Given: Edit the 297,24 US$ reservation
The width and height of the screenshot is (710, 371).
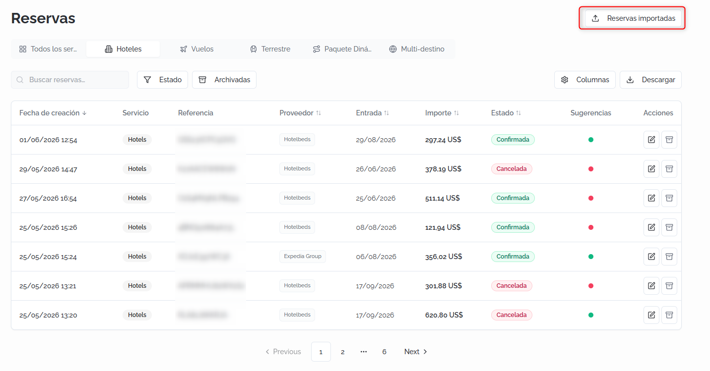Looking at the screenshot, I should pos(651,140).
